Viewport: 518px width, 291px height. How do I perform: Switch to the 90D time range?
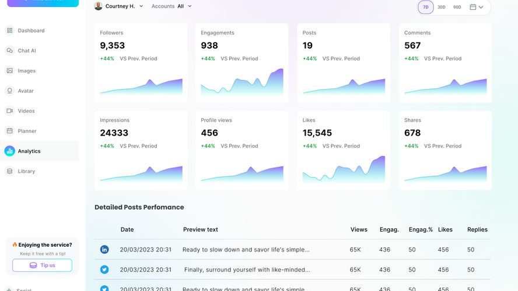click(x=457, y=7)
